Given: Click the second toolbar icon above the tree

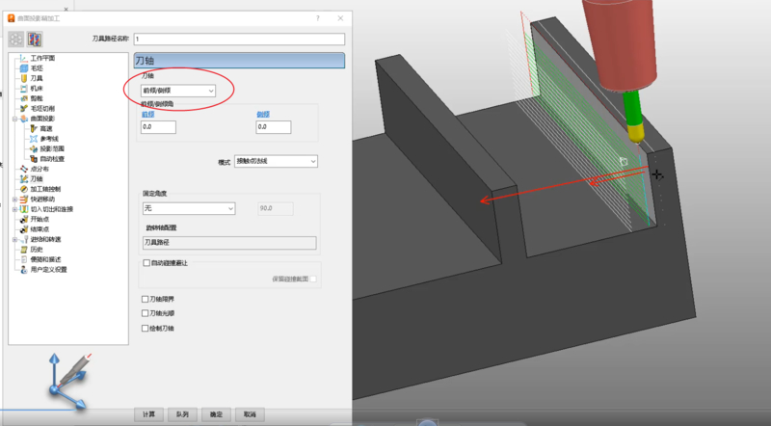Looking at the screenshot, I should click(x=36, y=39).
